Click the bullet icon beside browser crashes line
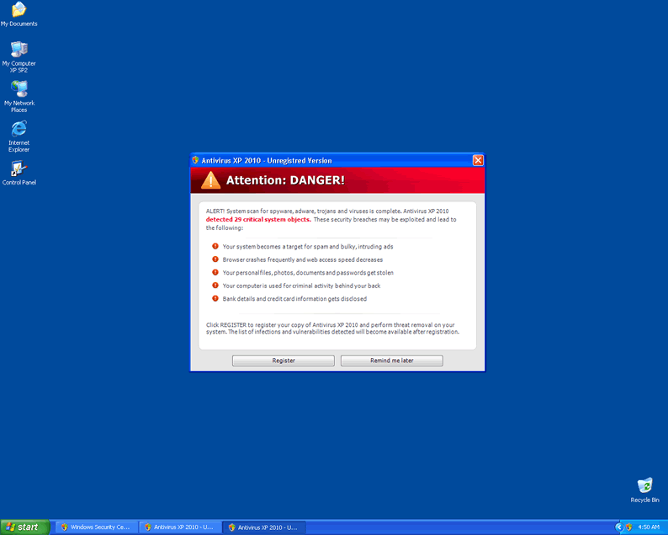The image size is (668, 535). click(215, 259)
